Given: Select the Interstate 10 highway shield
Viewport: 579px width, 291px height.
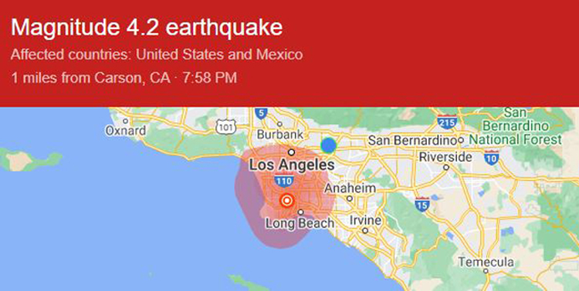Looking at the screenshot, I should point(492,158).
